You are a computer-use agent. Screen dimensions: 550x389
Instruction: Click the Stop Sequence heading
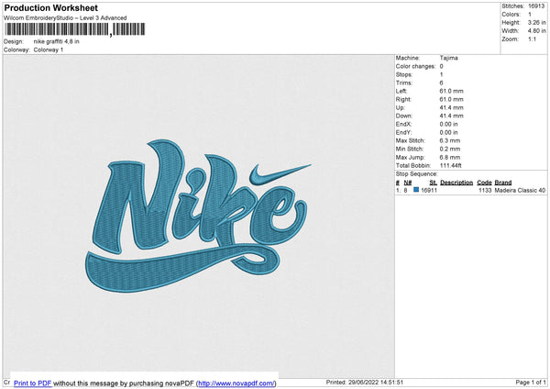(x=417, y=174)
